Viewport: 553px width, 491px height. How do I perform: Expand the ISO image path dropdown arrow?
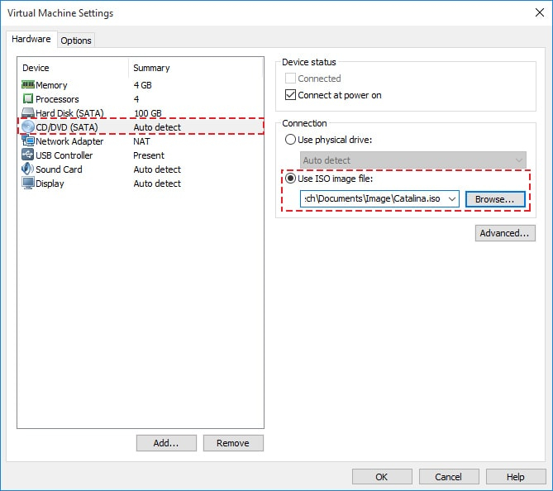pyautogui.click(x=452, y=199)
